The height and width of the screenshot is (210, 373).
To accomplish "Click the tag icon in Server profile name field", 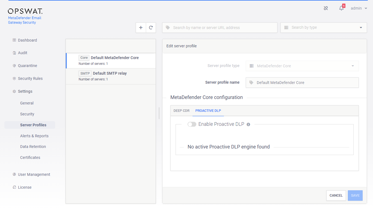I will 251,83.
